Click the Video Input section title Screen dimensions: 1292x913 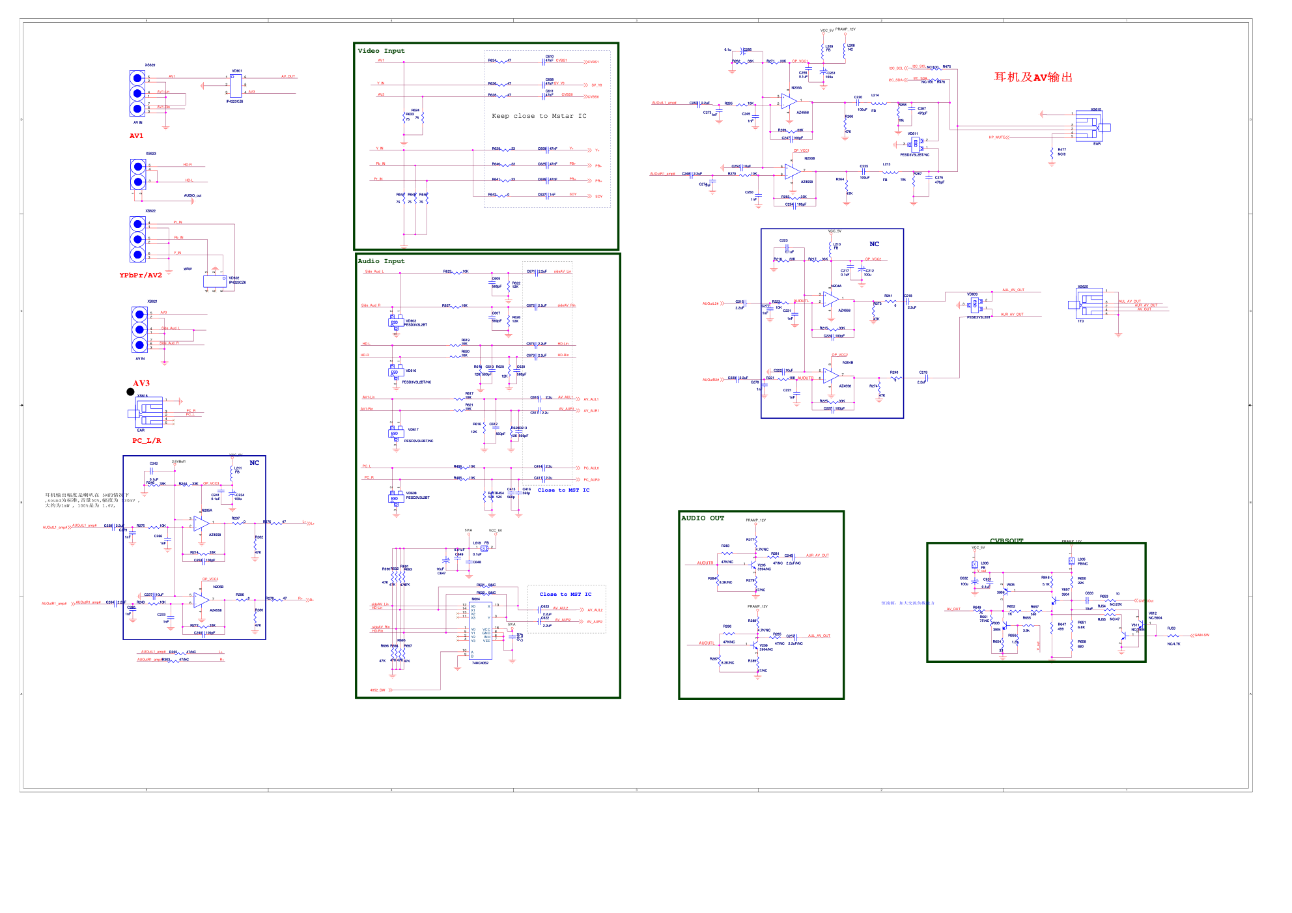pyautogui.click(x=381, y=51)
